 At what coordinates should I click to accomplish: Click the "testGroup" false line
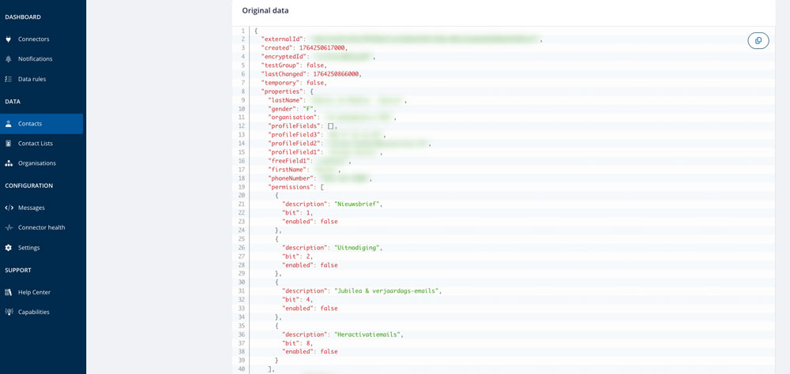point(294,65)
